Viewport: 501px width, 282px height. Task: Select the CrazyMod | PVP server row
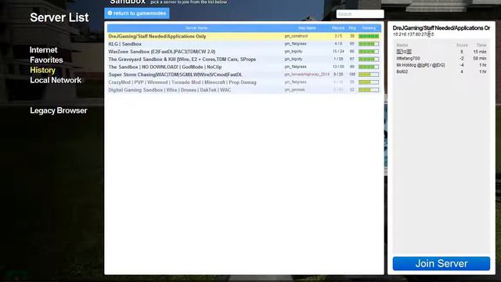point(243,82)
